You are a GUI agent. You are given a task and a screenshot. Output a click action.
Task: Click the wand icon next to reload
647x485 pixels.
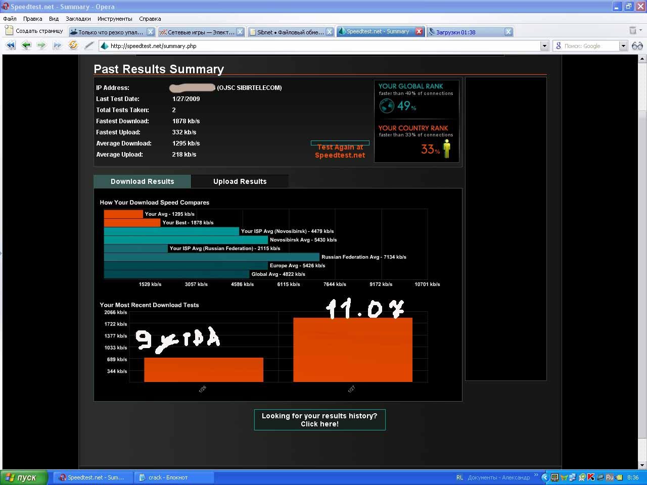(x=89, y=45)
